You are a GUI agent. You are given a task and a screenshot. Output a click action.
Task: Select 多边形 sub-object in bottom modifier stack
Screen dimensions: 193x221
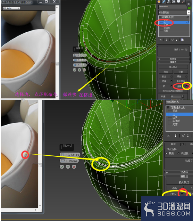(176, 121)
